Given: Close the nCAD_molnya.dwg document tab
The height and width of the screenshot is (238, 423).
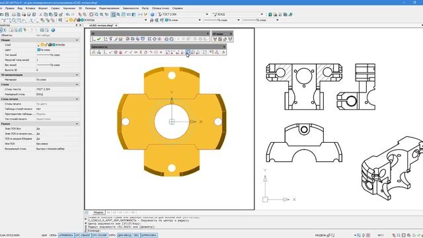Looking at the screenshot, I should click(116, 25).
